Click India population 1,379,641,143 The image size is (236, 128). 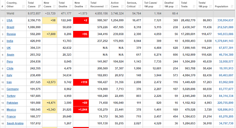click(224, 41)
